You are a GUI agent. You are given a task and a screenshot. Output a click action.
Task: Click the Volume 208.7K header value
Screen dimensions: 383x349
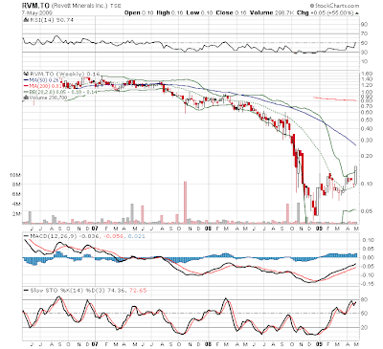click(272, 12)
